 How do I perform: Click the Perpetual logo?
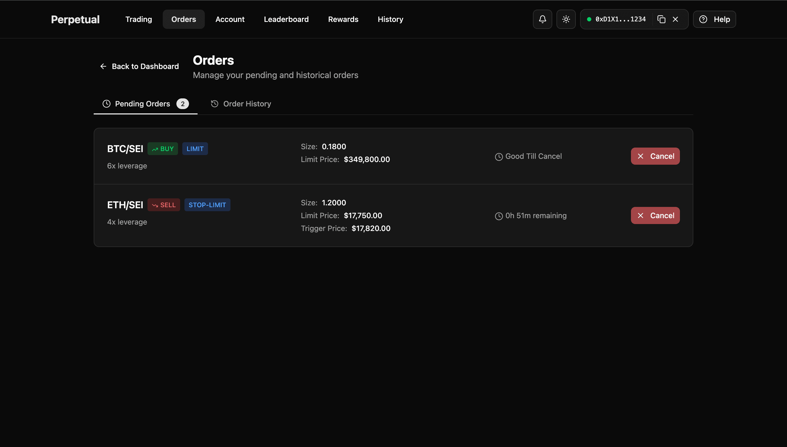75,19
